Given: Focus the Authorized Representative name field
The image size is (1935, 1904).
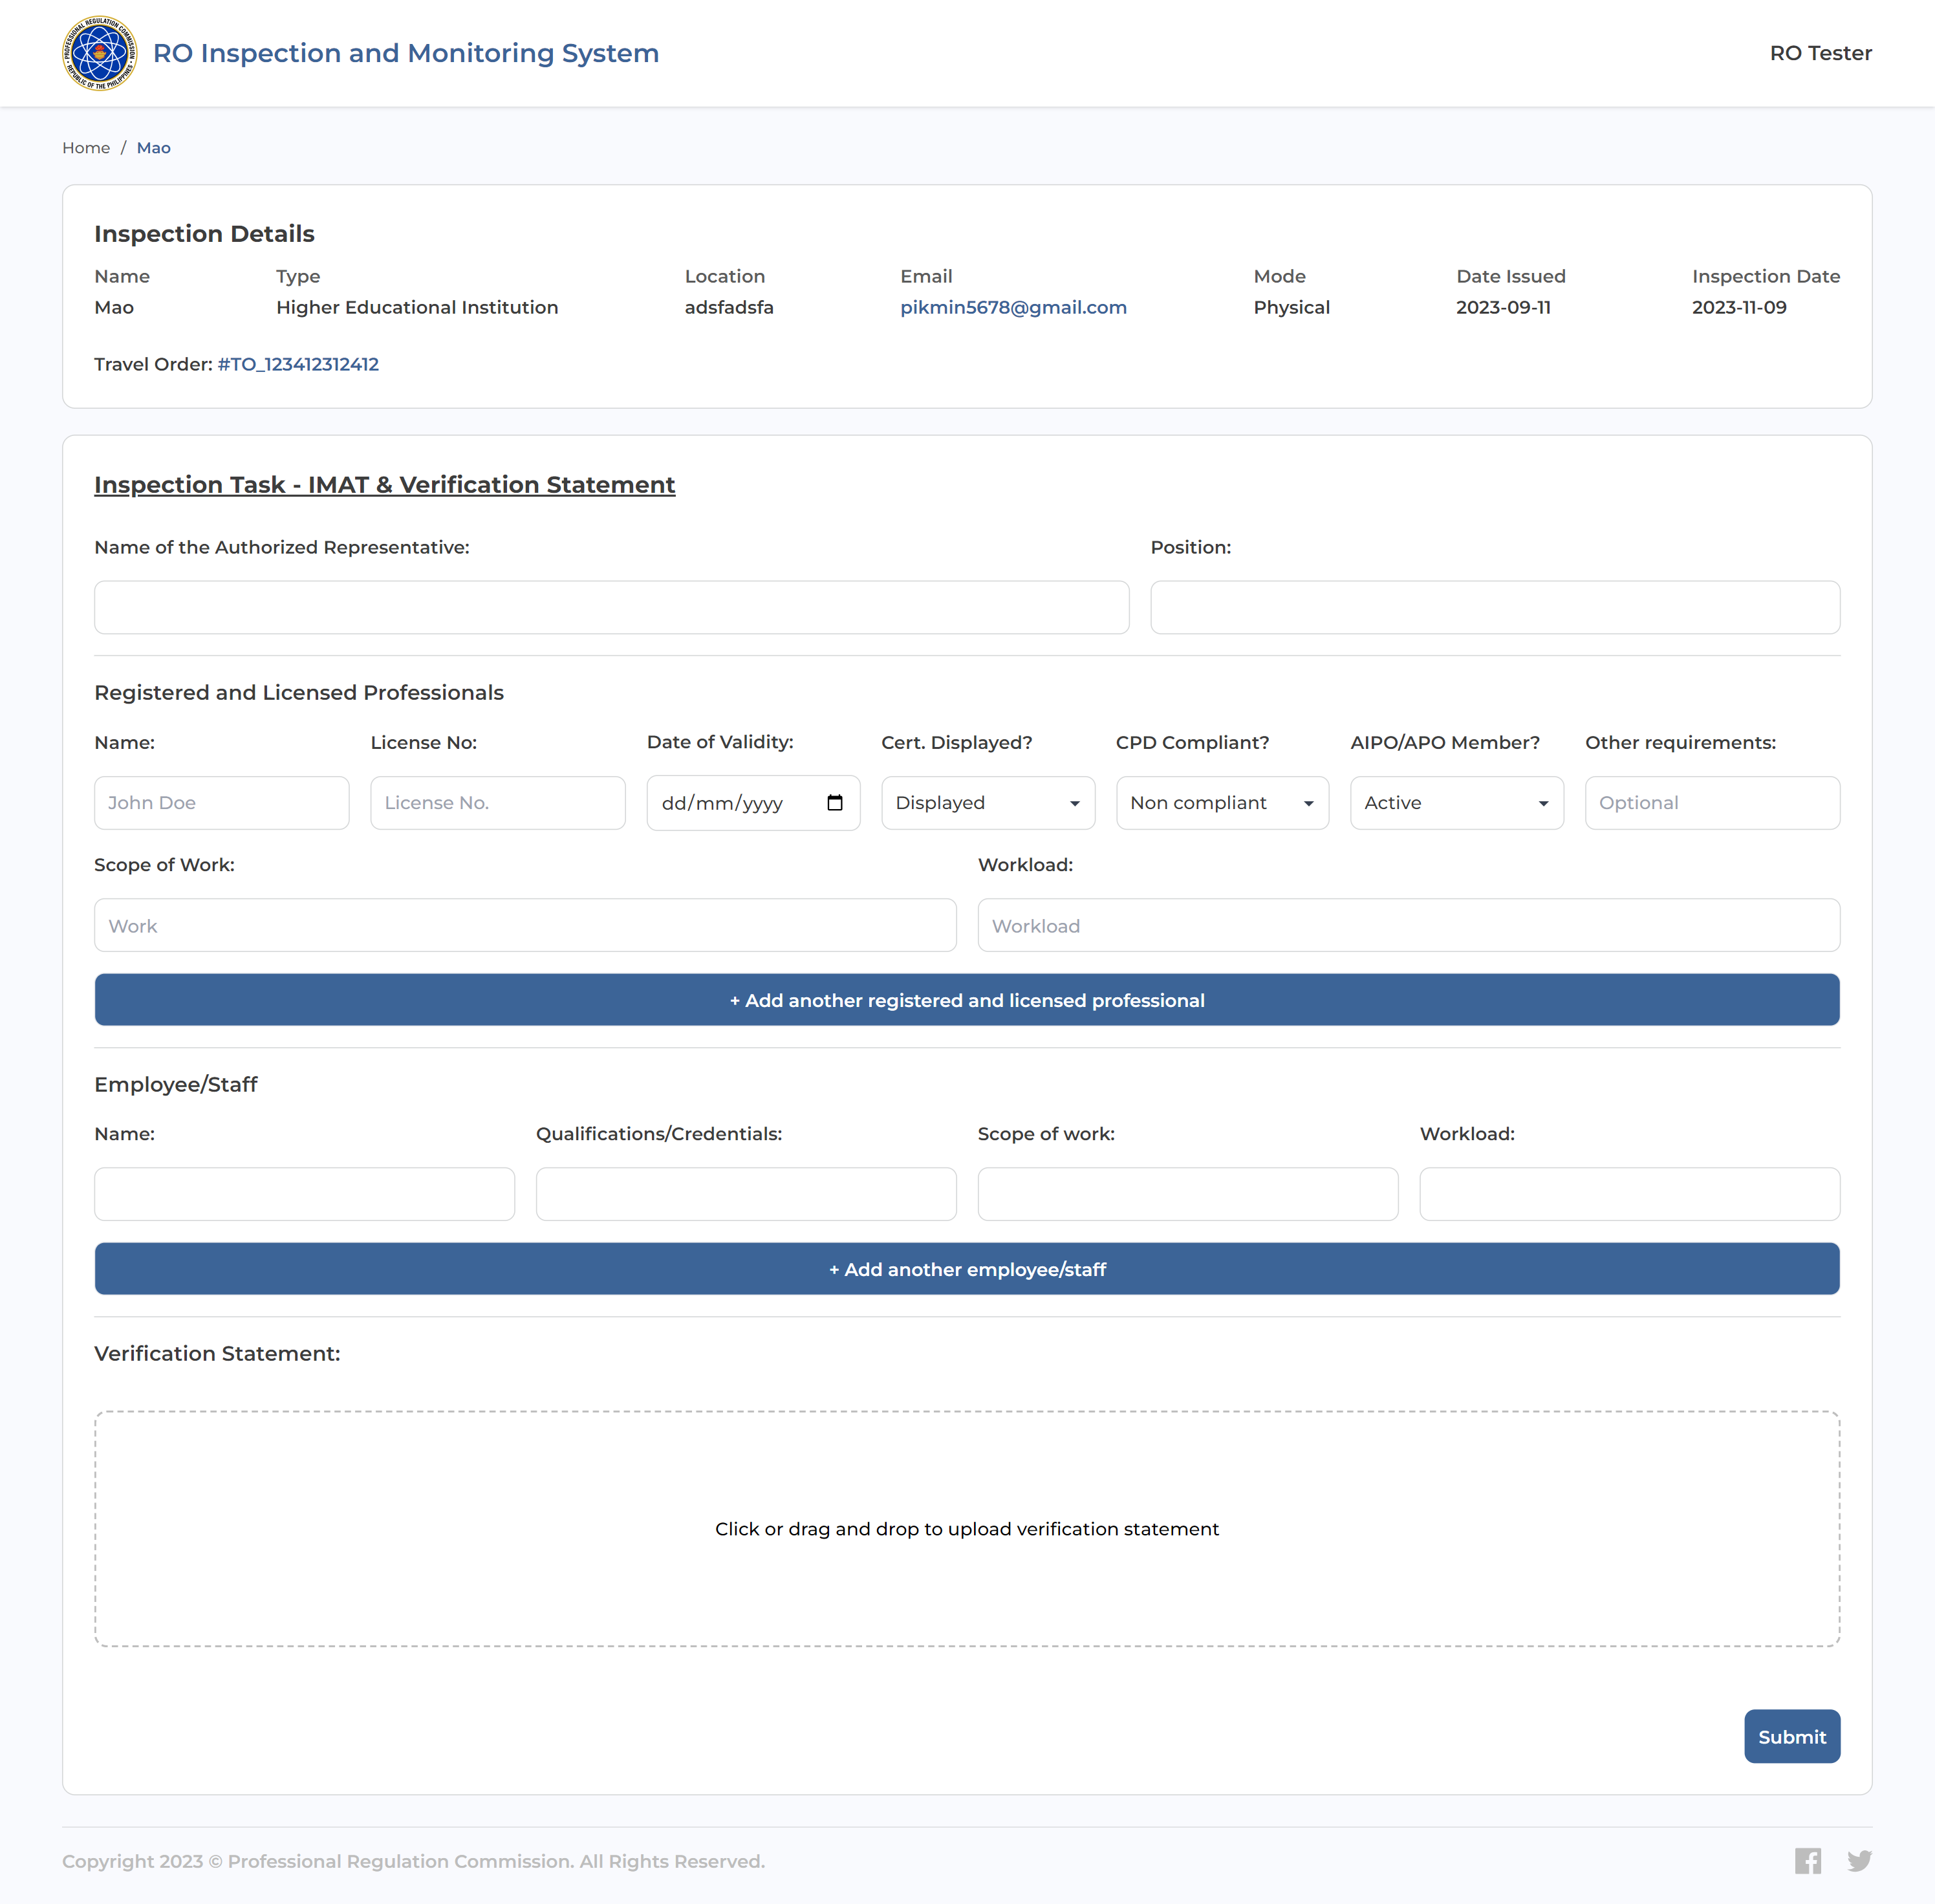Looking at the screenshot, I should click(611, 607).
